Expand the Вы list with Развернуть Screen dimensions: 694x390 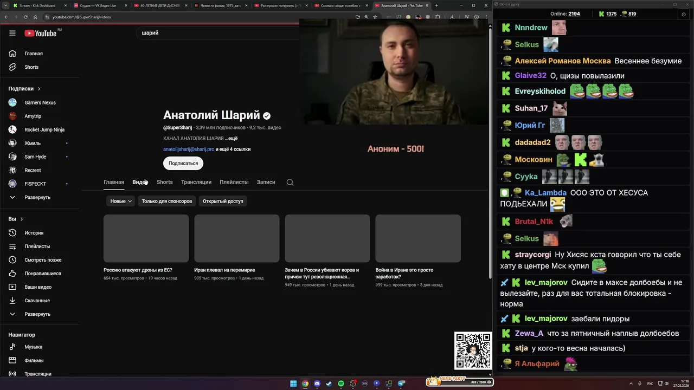click(x=37, y=314)
